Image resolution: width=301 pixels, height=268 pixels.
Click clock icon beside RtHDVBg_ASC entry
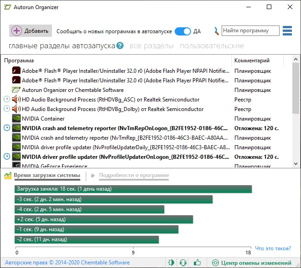coord(7,99)
